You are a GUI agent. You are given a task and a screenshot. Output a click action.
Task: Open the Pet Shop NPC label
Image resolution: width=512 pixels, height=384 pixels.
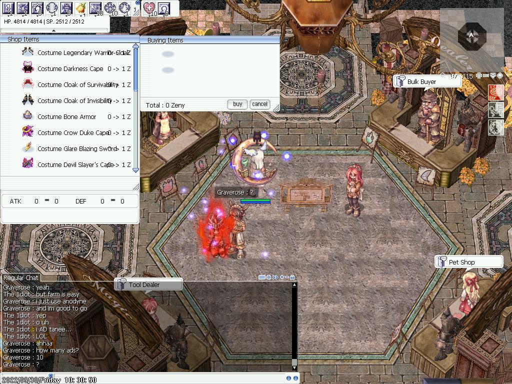pyautogui.click(x=461, y=262)
